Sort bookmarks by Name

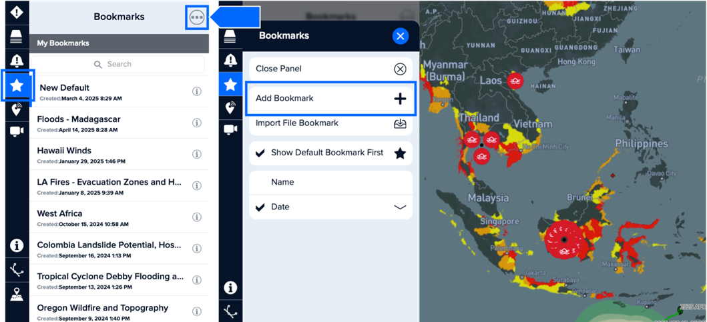coord(330,183)
